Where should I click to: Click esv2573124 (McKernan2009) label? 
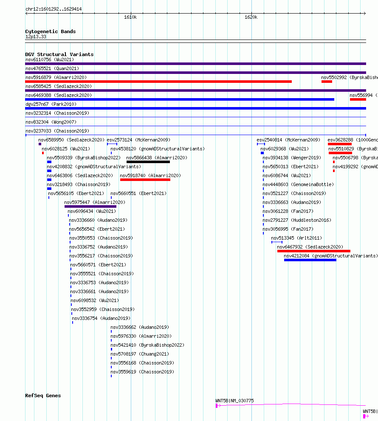click(138, 140)
